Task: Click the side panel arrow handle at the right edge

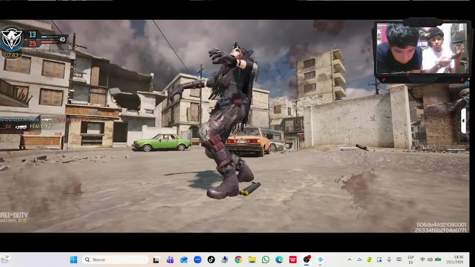Action: pyautogui.click(x=463, y=121)
